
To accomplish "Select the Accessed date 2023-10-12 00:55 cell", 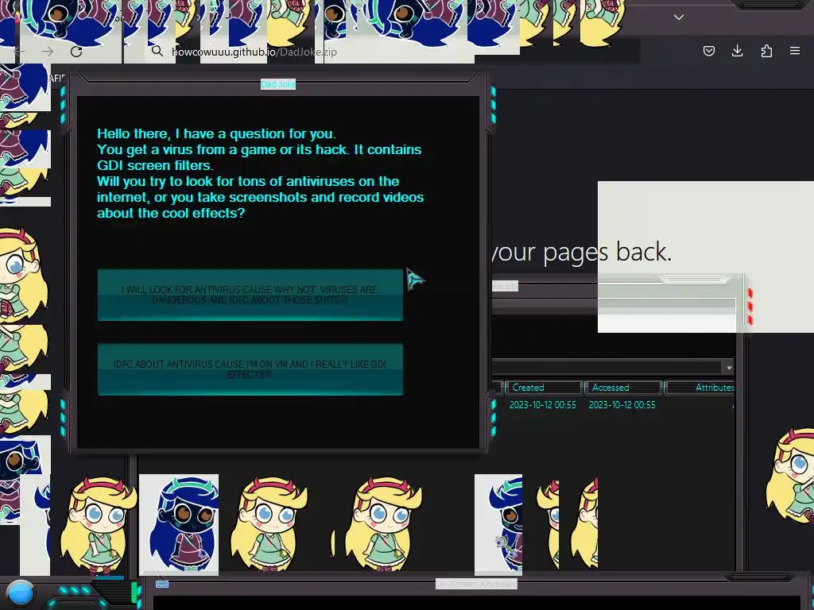I will point(622,405).
